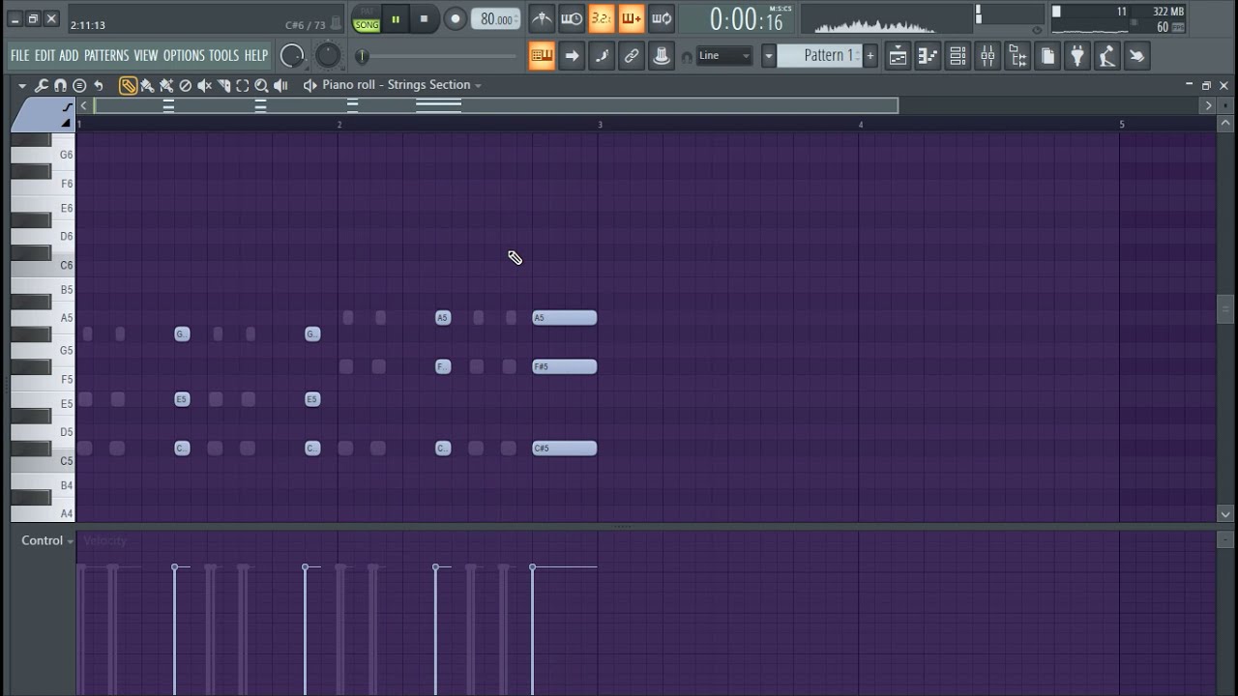Open the FILE menu
The width and height of the screenshot is (1238, 696).
[x=19, y=56]
